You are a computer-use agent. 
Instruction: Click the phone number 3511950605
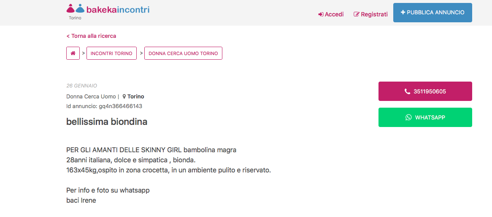click(430, 92)
